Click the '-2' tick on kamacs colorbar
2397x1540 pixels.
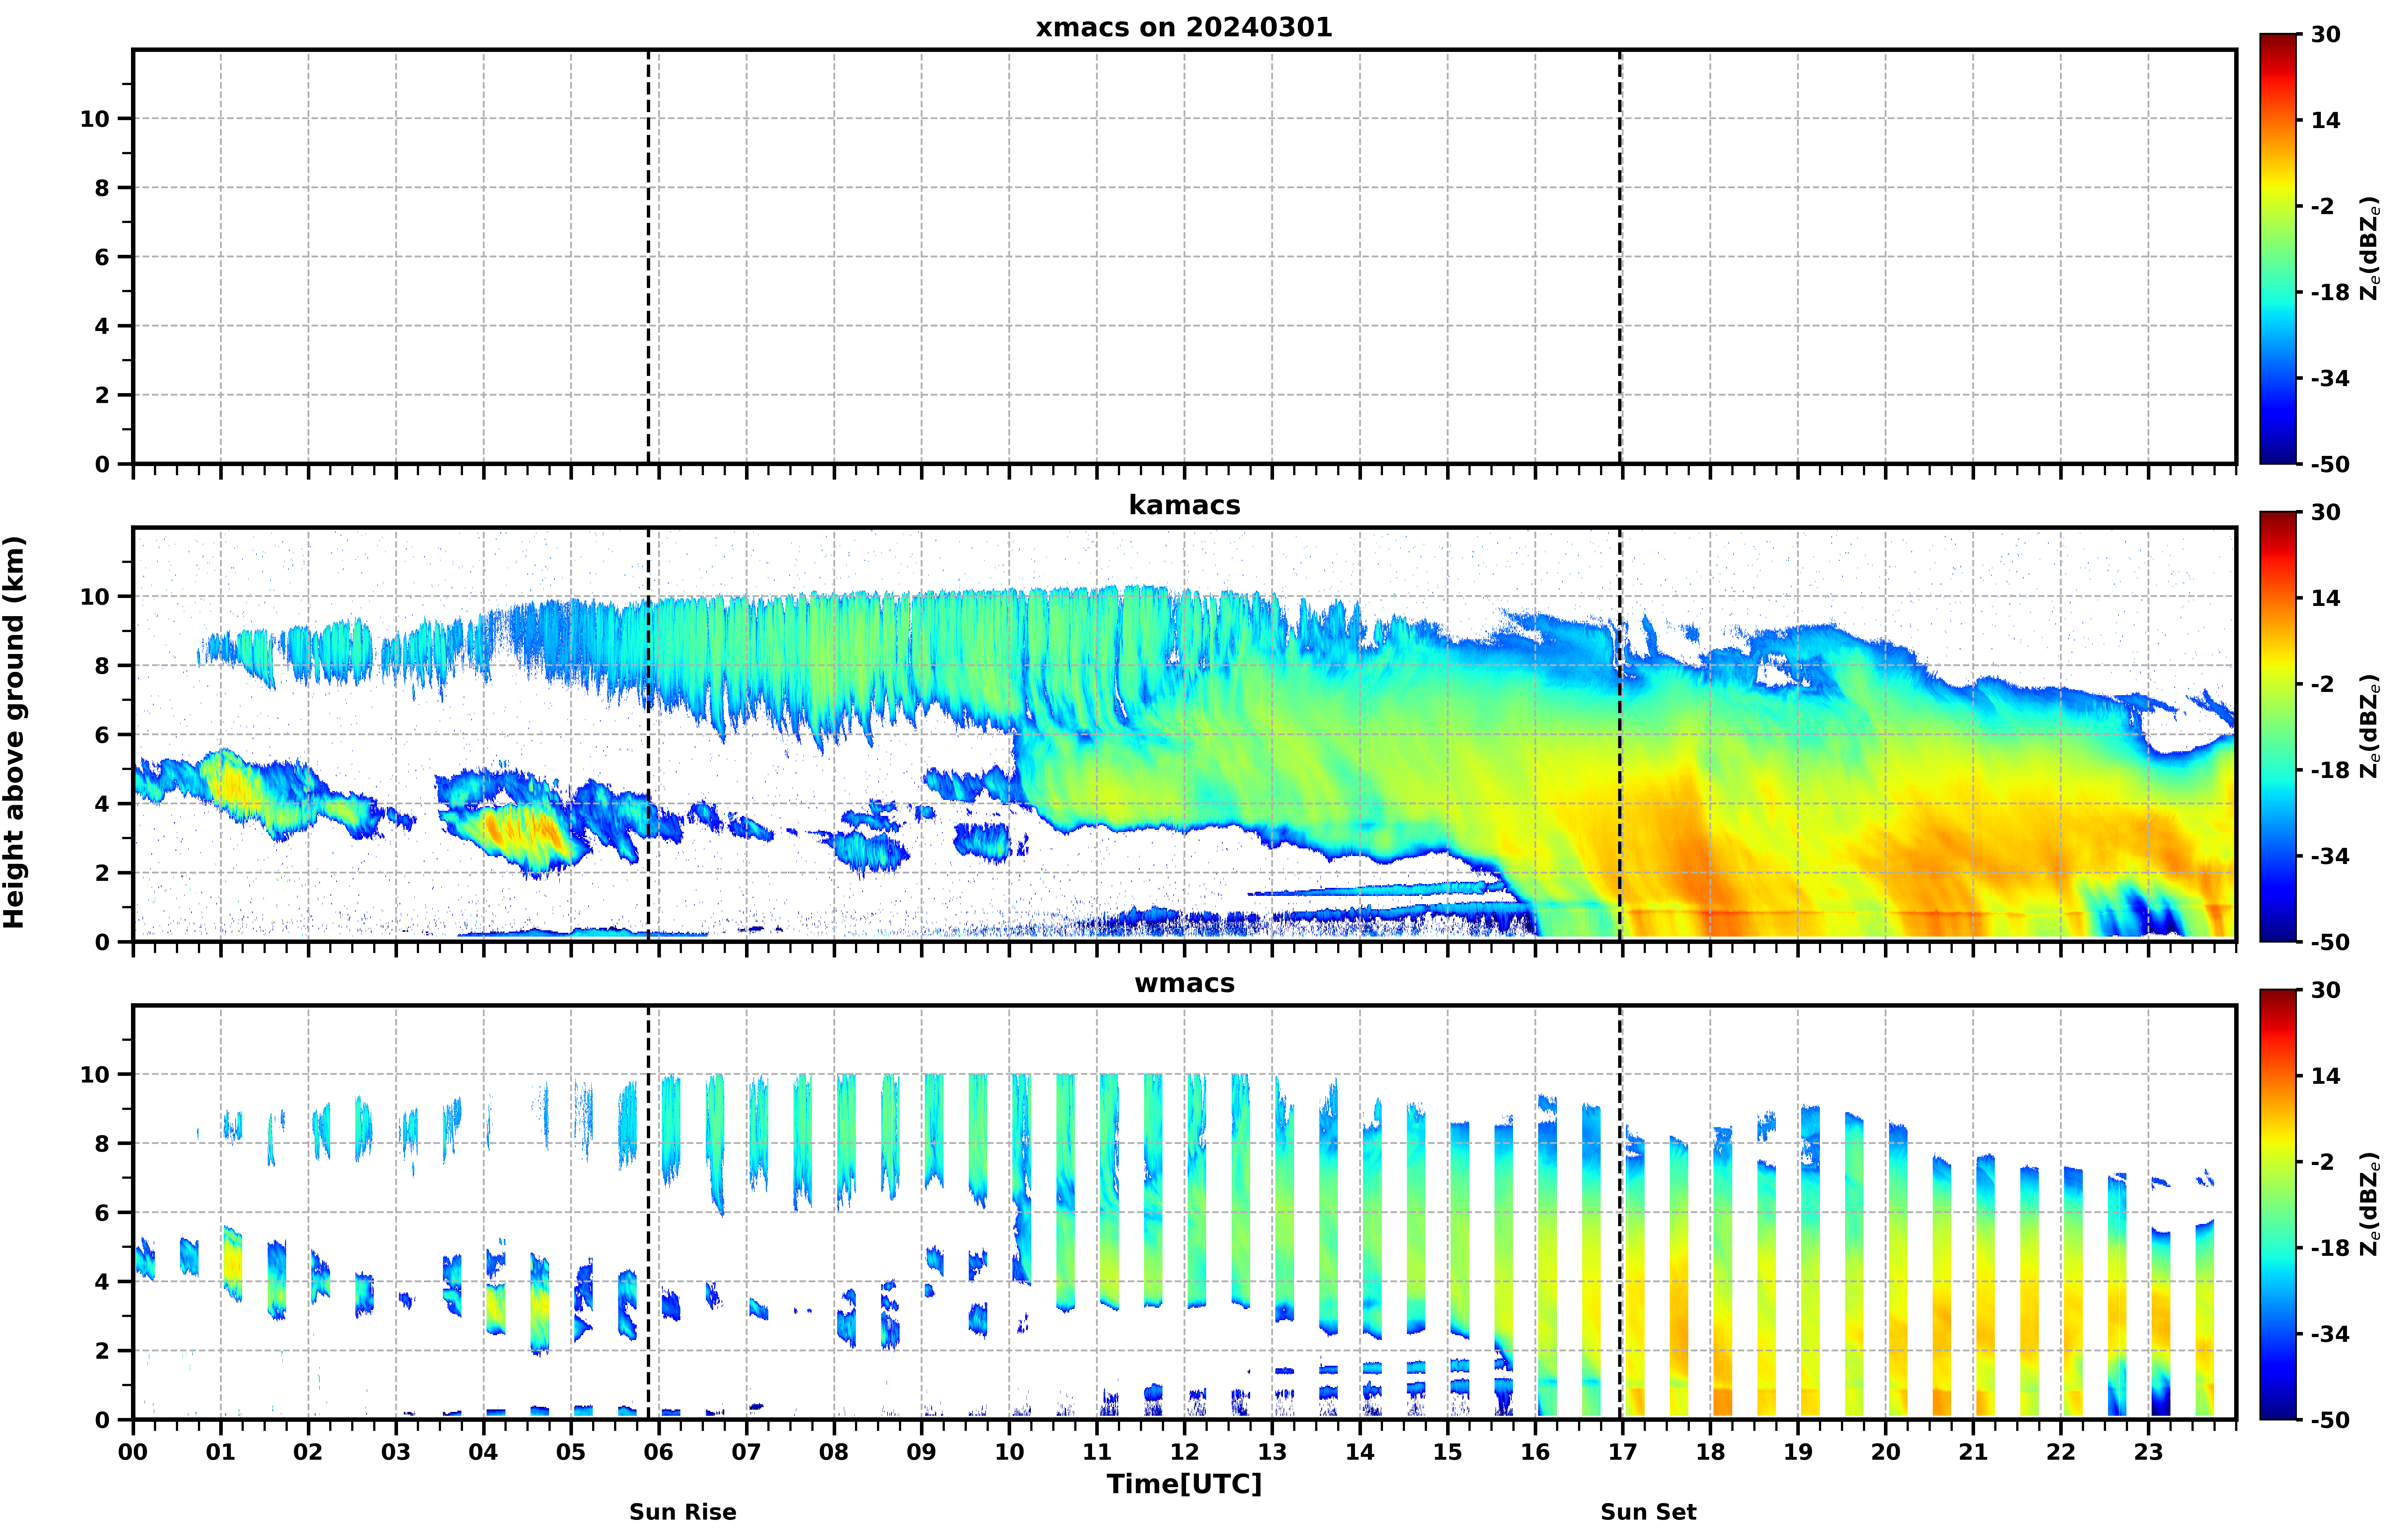(x=2323, y=684)
